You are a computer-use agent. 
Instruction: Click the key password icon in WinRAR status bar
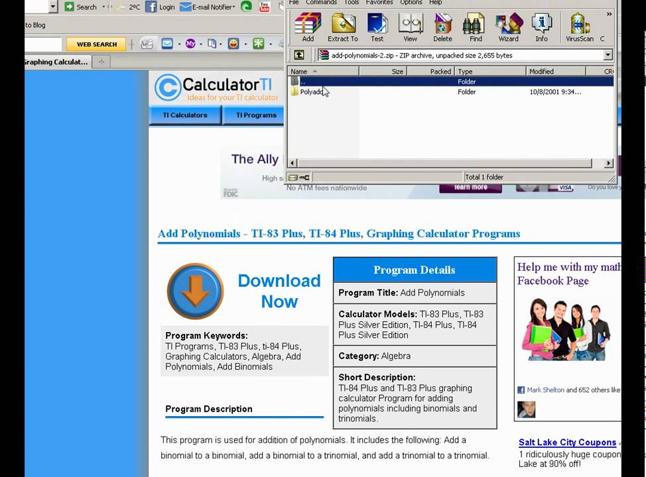(304, 178)
